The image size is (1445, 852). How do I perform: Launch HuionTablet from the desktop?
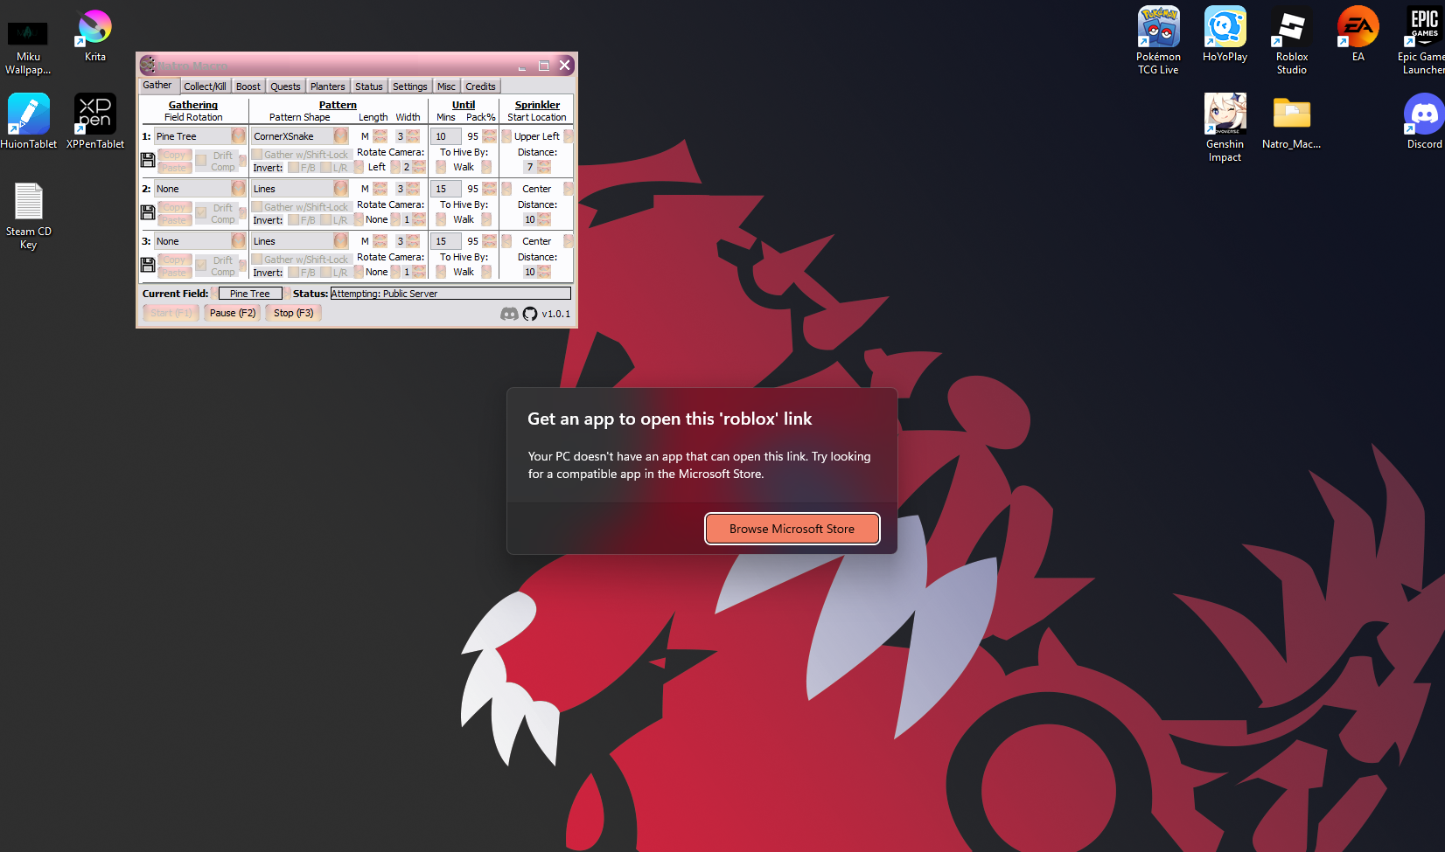pyautogui.click(x=28, y=121)
